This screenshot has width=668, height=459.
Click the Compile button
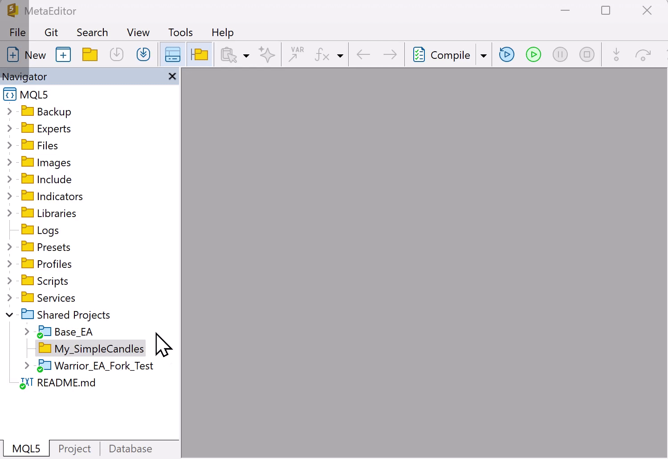pos(441,55)
